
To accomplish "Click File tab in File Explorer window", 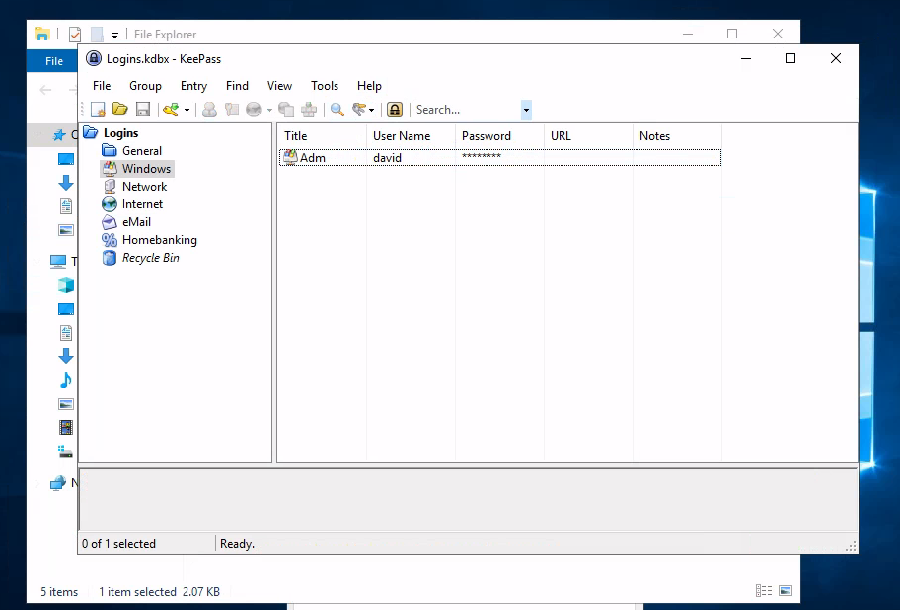I will (x=54, y=61).
